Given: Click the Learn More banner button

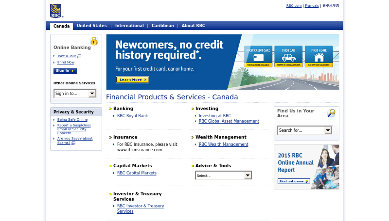Looking at the screenshot, I should [132, 79].
